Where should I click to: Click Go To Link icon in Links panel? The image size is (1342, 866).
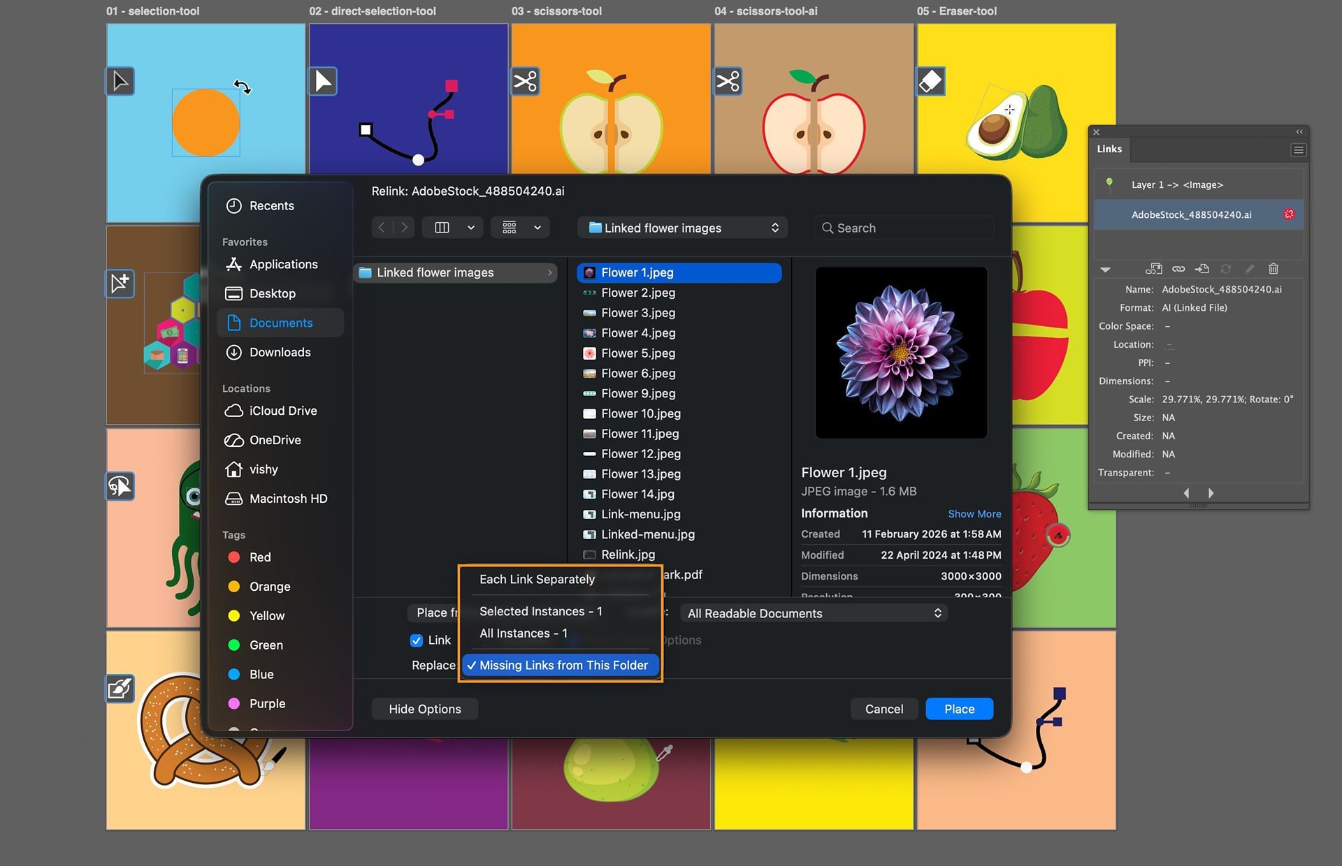click(1202, 269)
